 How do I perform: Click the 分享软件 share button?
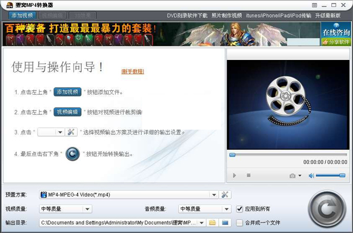(336, 42)
